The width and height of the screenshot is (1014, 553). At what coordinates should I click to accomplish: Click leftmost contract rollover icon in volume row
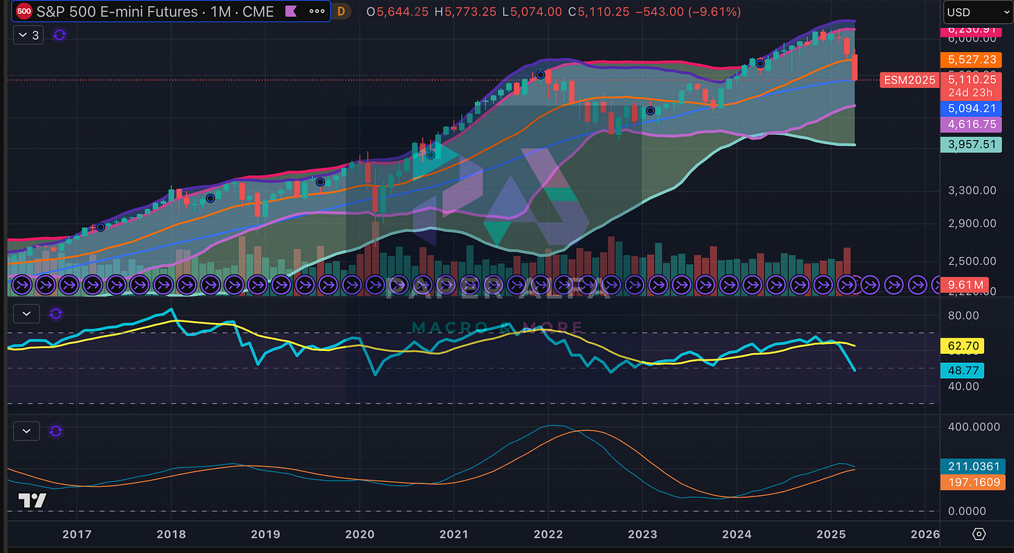(x=21, y=284)
